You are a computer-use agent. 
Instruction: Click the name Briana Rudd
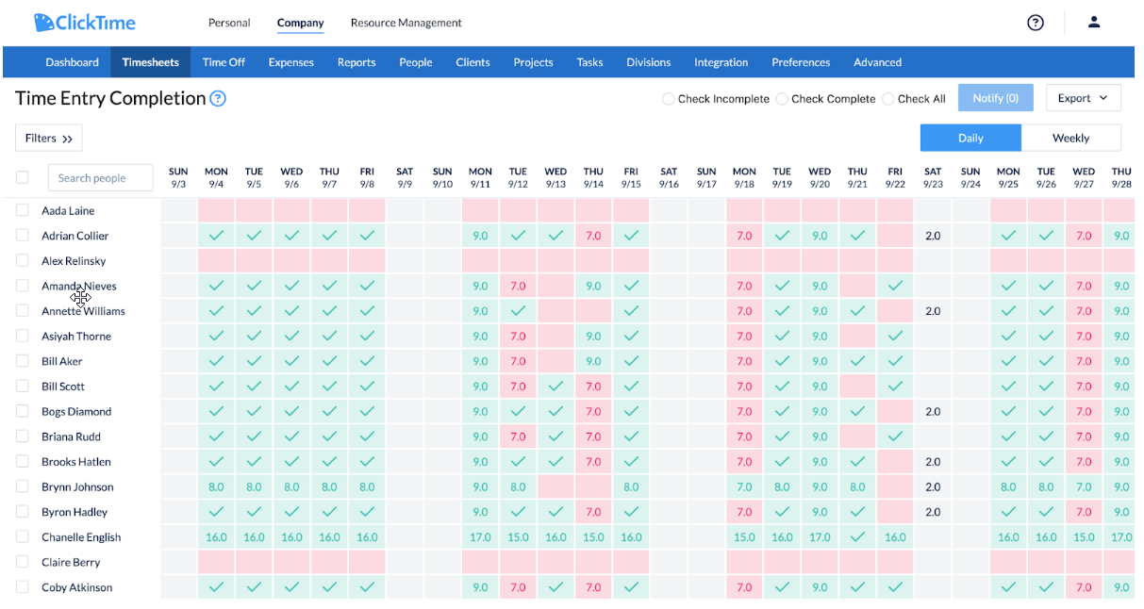click(x=71, y=436)
